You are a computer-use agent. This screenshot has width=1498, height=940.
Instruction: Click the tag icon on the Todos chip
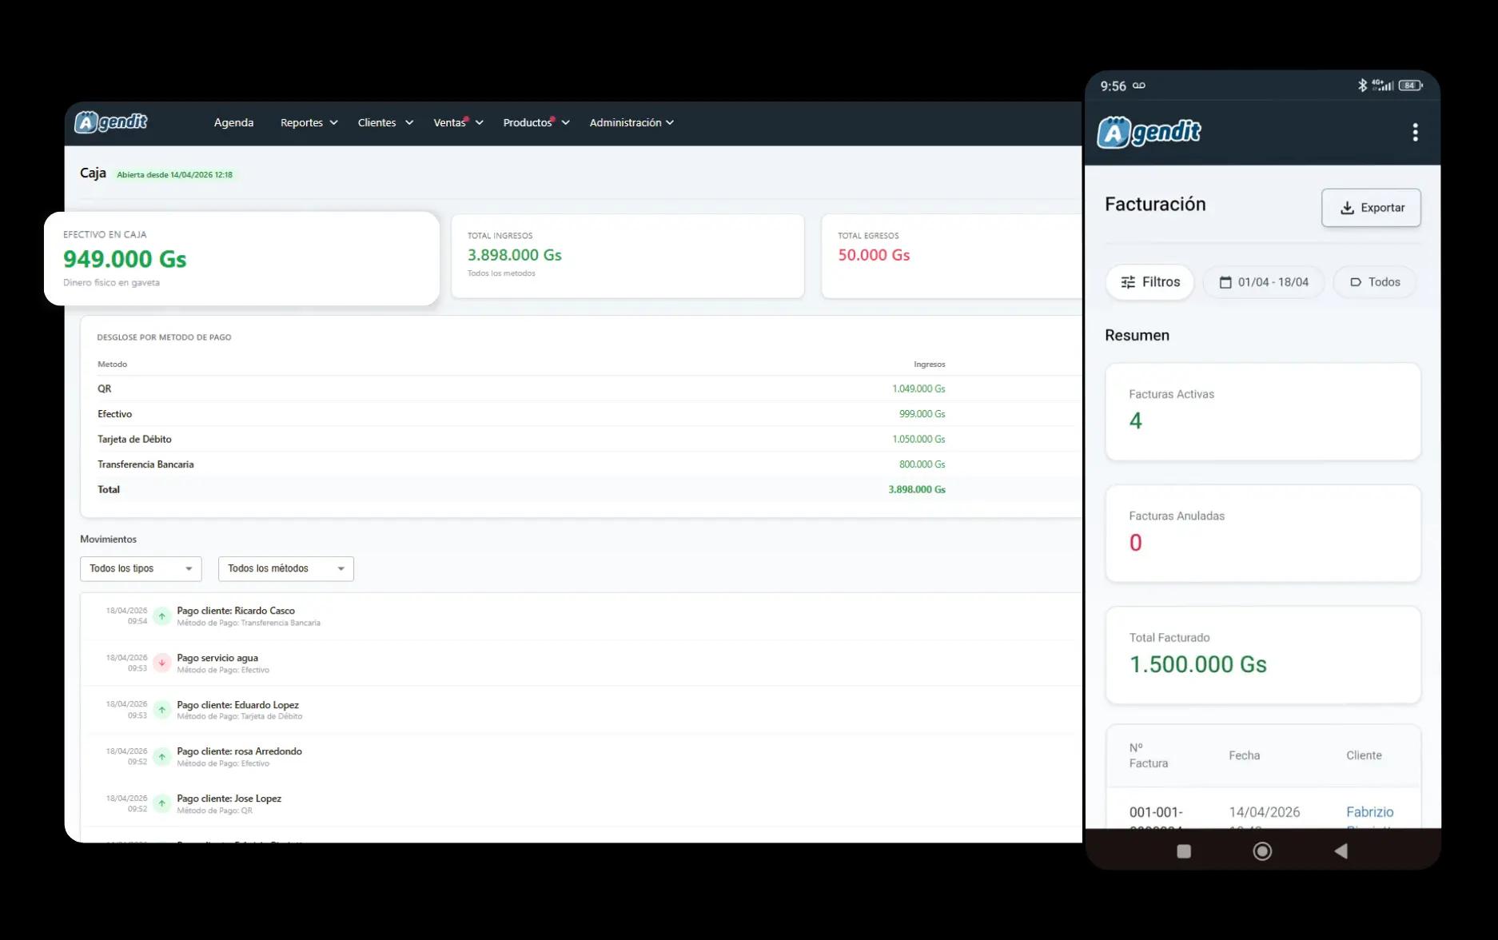(1357, 281)
